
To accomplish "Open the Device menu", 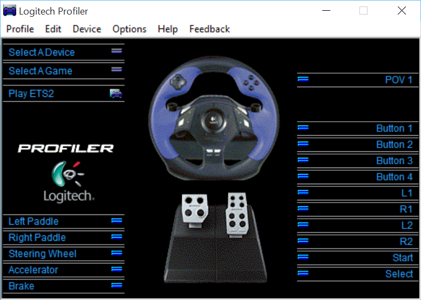I will coord(87,29).
